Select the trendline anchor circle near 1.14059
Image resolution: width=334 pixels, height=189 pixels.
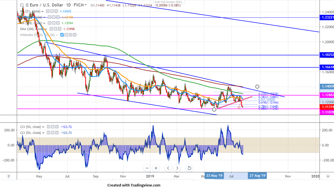[257, 86]
